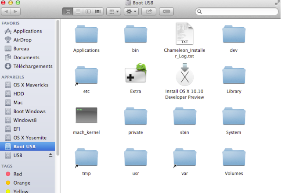Open Applications in the sidebar favorites

click(27, 31)
